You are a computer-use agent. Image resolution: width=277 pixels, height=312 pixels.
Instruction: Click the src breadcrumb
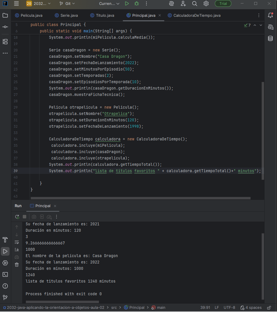(x=114, y=308)
